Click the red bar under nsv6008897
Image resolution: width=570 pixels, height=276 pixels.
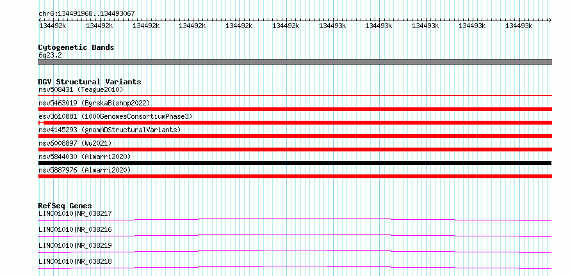(295, 149)
